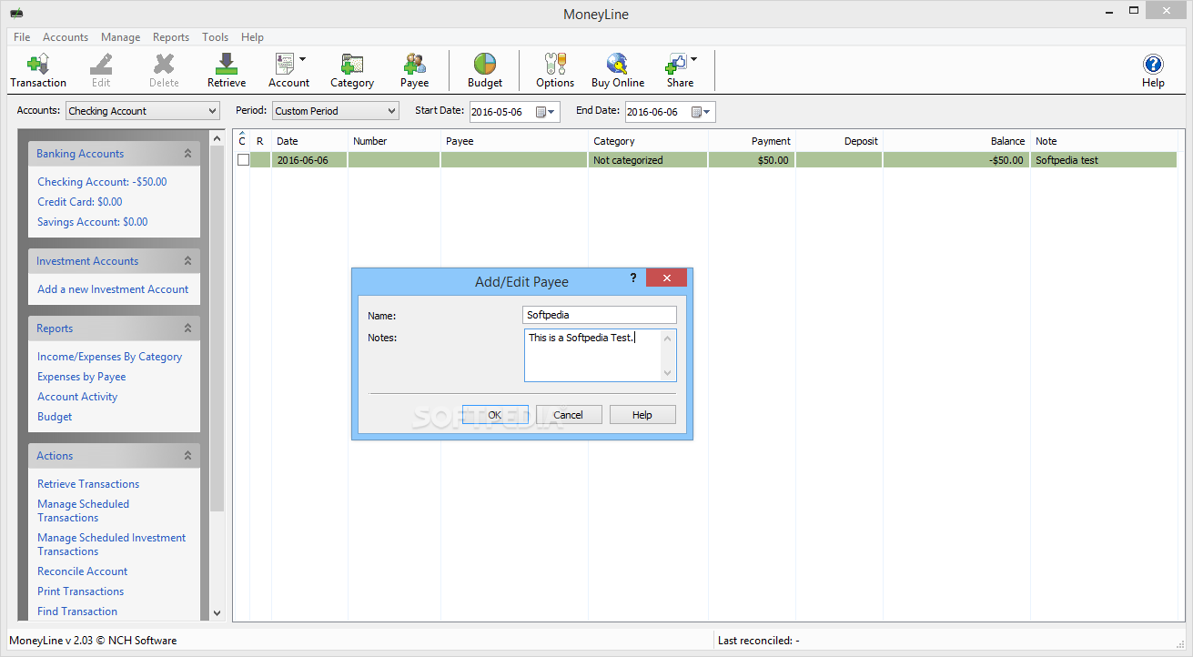Click the Name field containing Softpedia
The height and width of the screenshot is (657, 1193).
[601, 315]
